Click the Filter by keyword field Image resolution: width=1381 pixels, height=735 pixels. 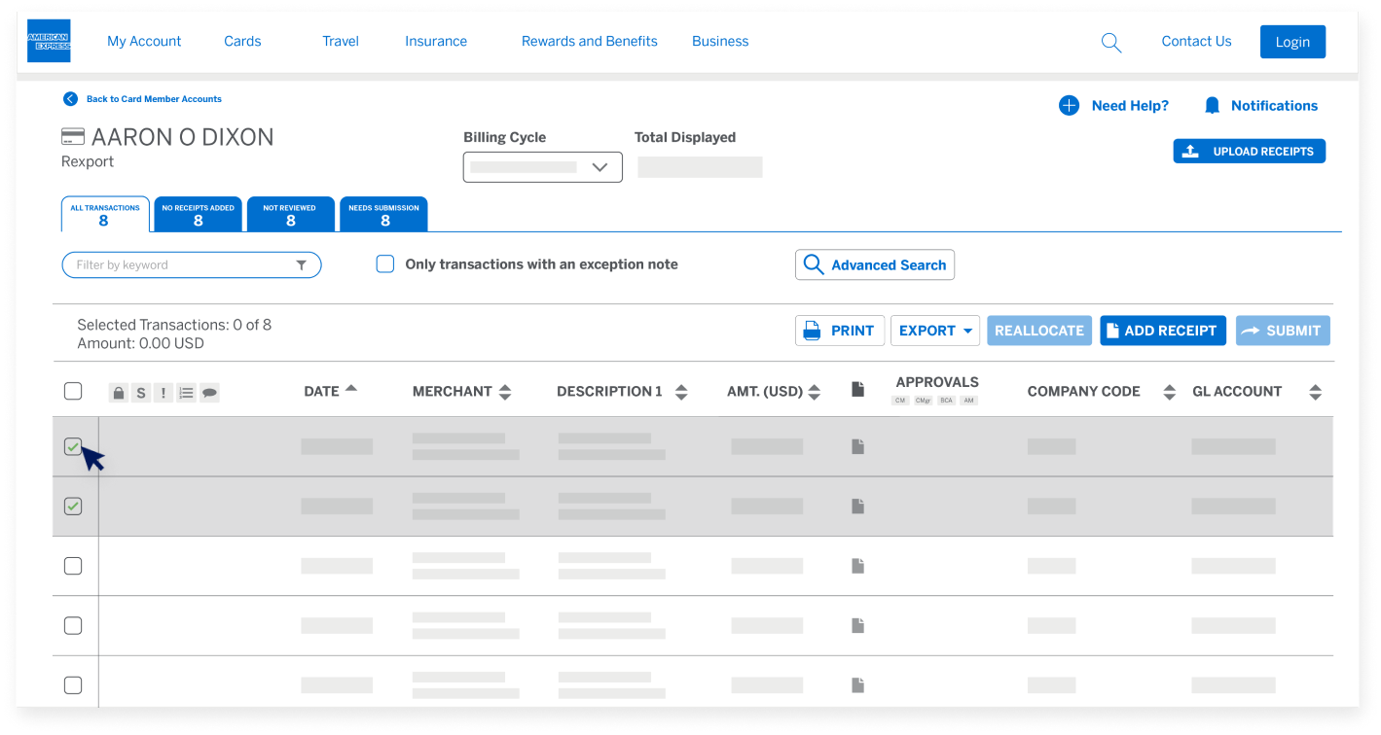pyautogui.click(x=180, y=265)
